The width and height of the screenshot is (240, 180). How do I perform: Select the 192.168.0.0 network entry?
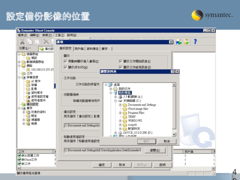[42, 70]
